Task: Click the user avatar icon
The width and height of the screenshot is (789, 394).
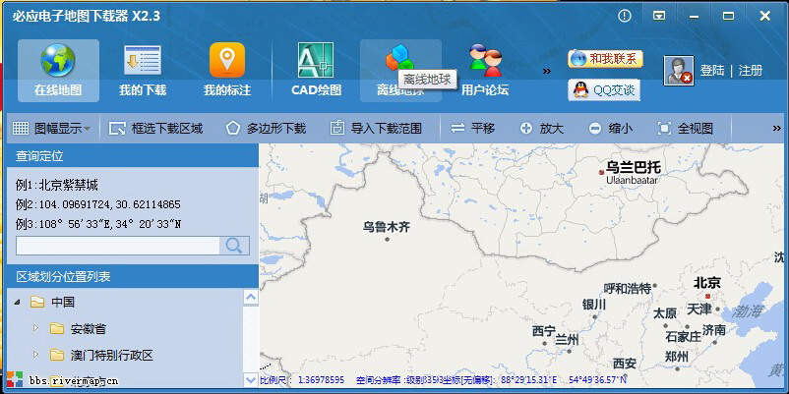Action: click(678, 71)
